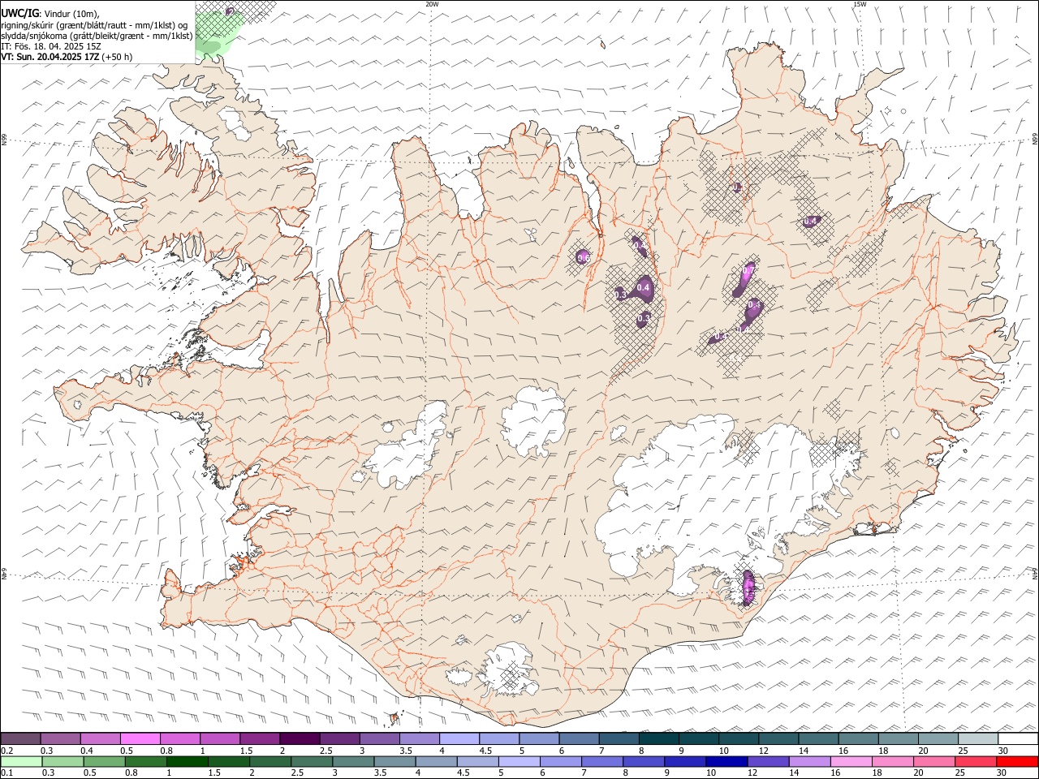Click the 0.6 precipitation label on the map
This screenshot has height=779, width=1039.
click(x=583, y=258)
